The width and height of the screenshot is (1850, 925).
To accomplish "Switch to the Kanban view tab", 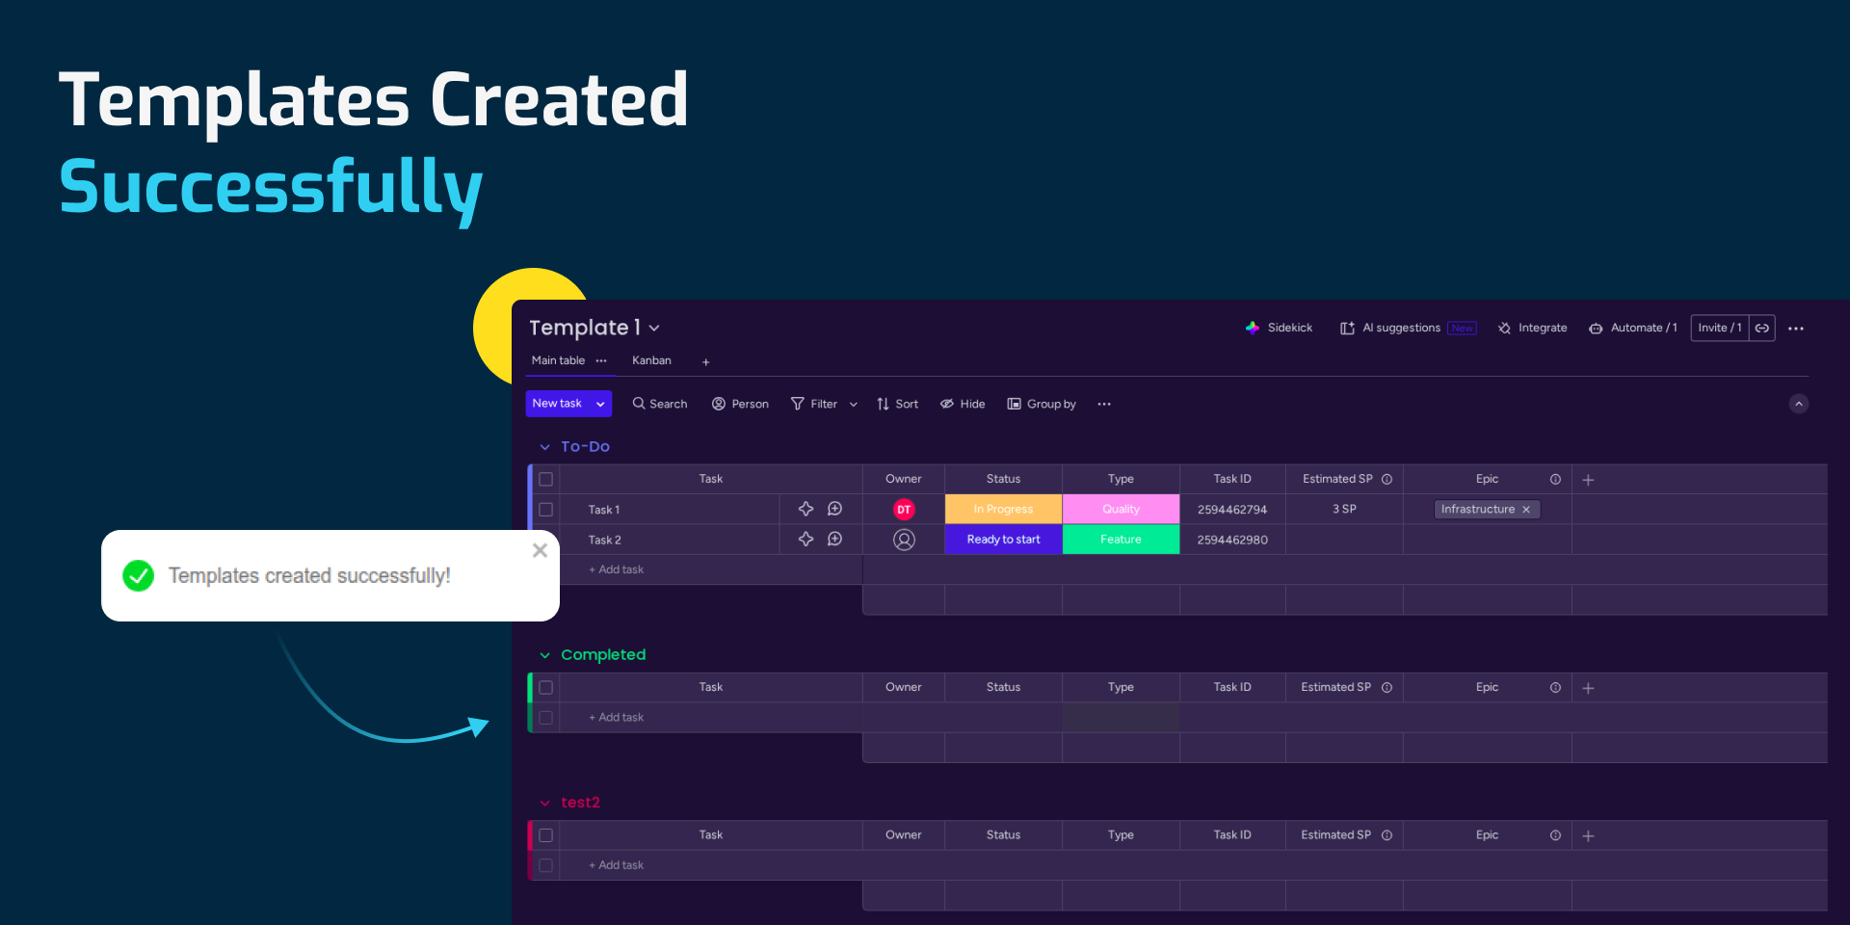I will [651, 360].
